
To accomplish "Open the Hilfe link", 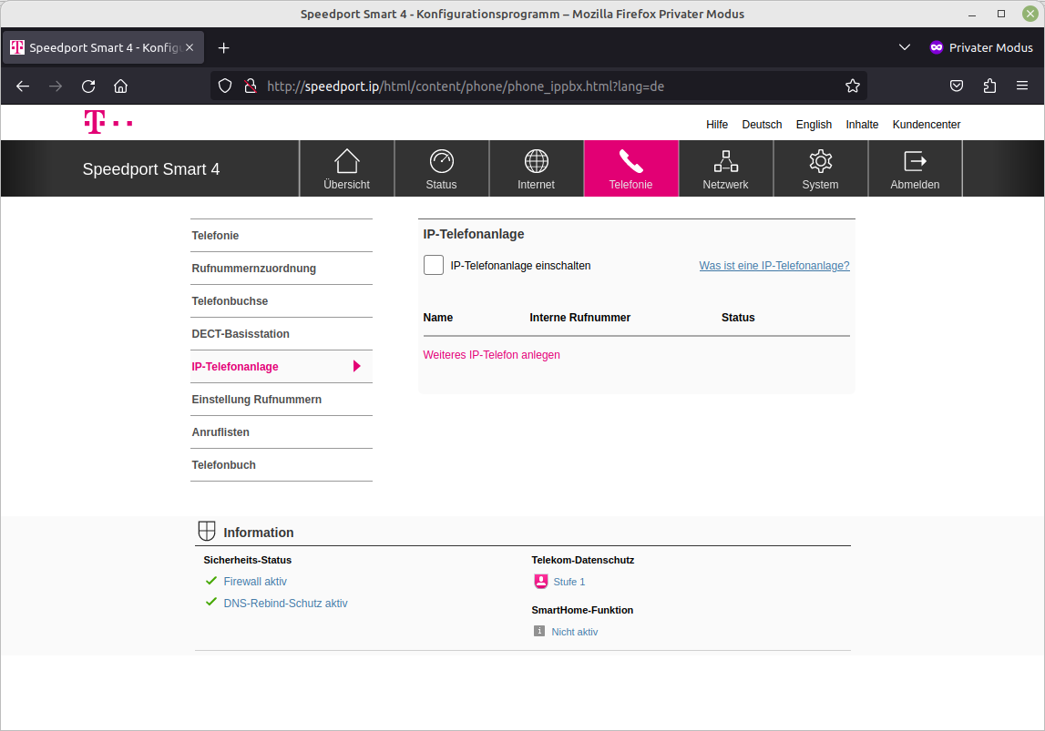I will pos(717,125).
